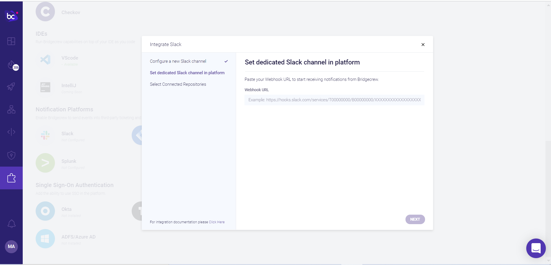
Task: Click the NEXT button
Action: (x=415, y=219)
